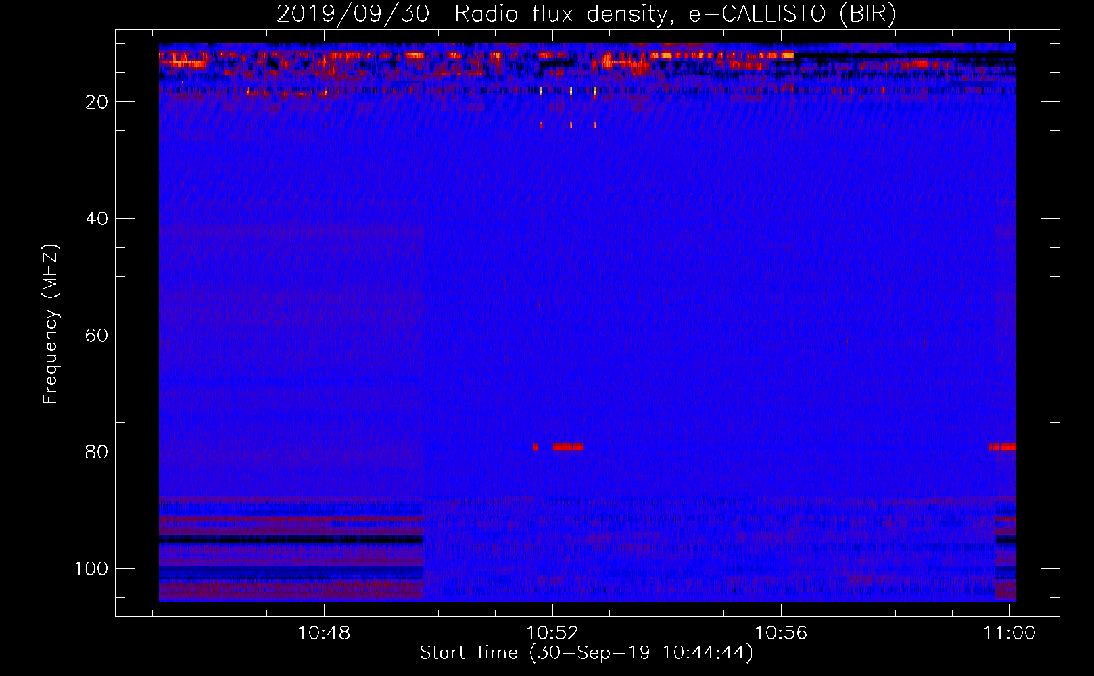This screenshot has height=676, width=1094.
Task: Click the '10:52' time tick label
Action: coord(552,633)
